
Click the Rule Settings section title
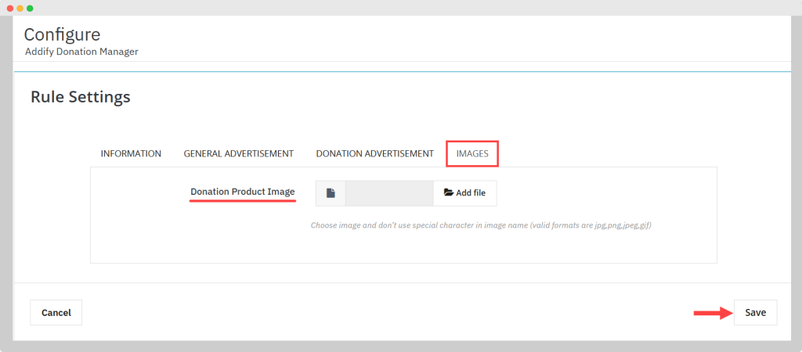click(x=80, y=97)
